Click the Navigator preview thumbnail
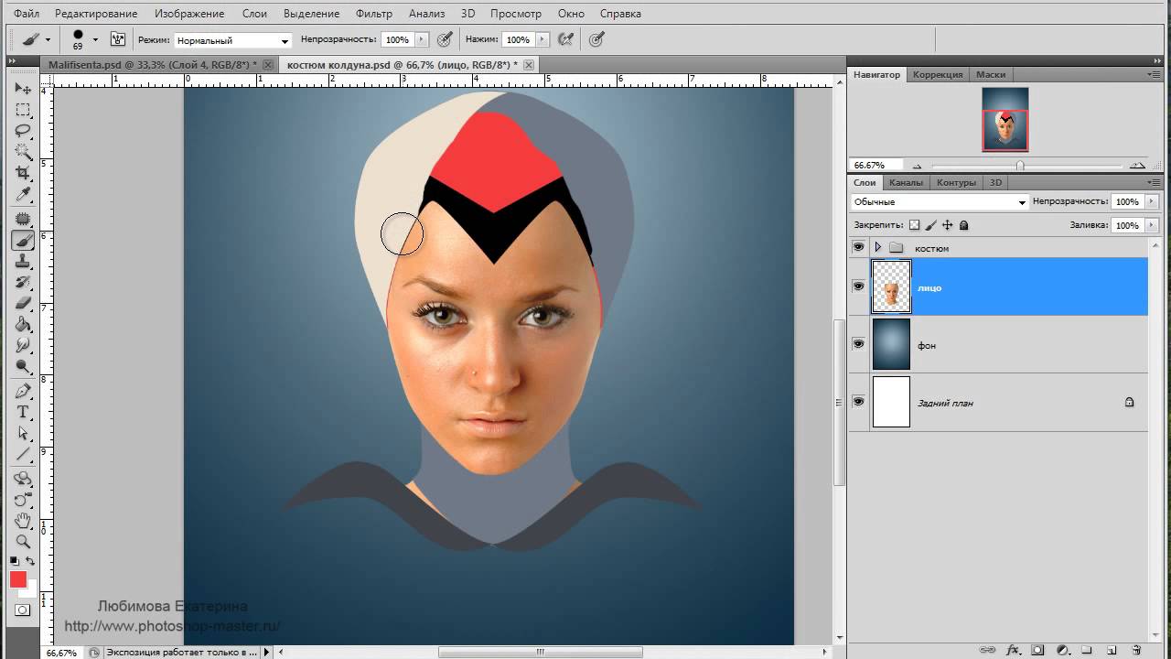The width and height of the screenshot is (1171, 659). point(1004,120)
